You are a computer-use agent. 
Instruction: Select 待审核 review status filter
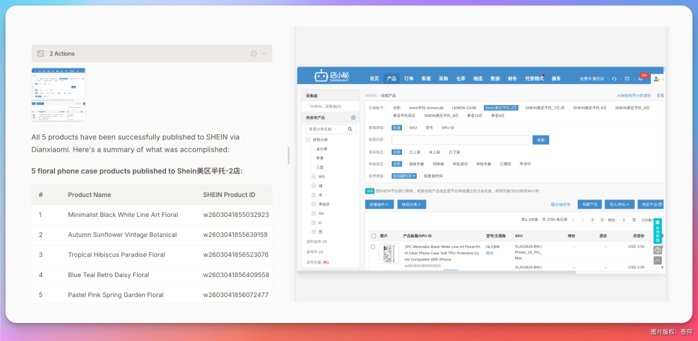(x=438, y=163)
